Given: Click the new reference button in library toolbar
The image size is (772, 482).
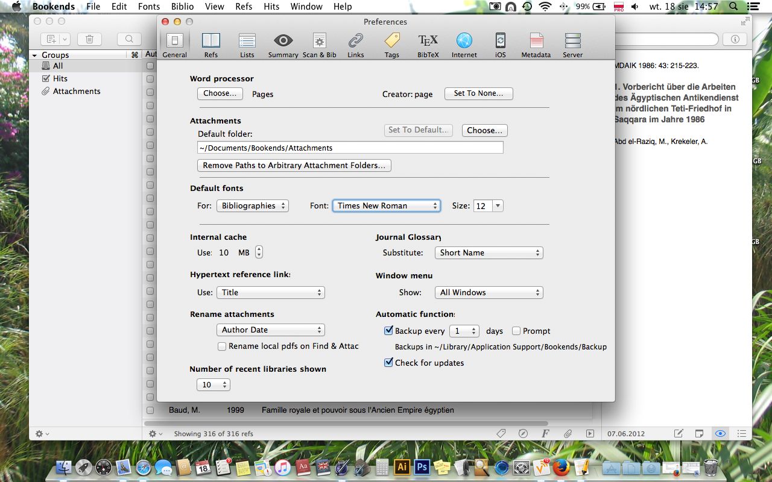Looking at the screenshot, I should (55, 39).
